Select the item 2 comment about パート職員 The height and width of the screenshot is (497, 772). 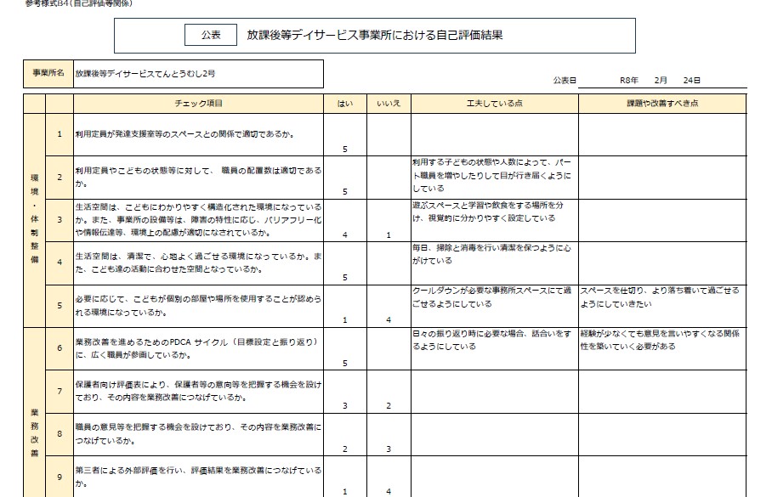point(494,175)
